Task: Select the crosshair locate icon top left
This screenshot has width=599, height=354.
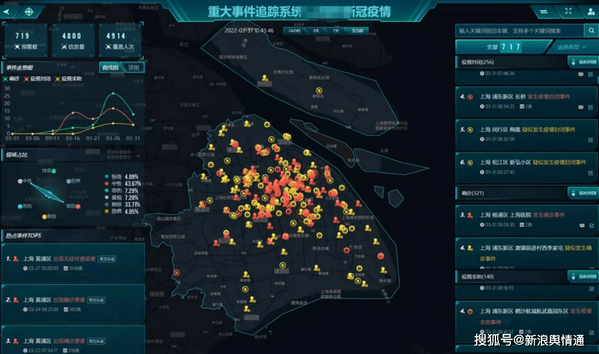Action: pyautogui.click(x=28, y=11)
